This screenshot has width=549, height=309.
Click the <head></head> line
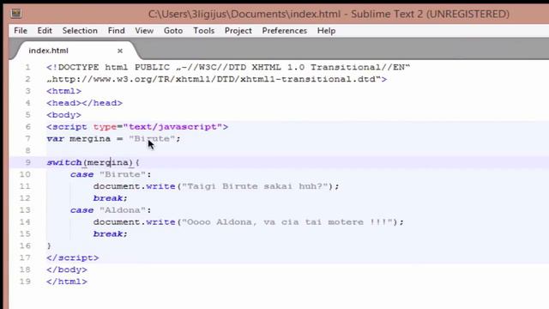[x=84, y=103]
